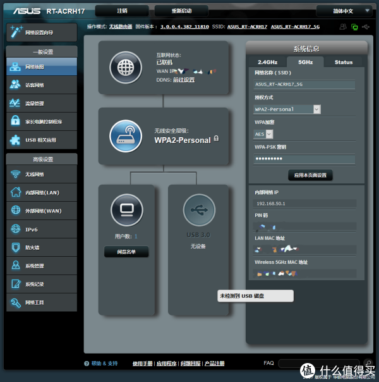379x382 pixels.
Task: Click the FAQ search magnifier icon
Action: (x=368, y=362)
